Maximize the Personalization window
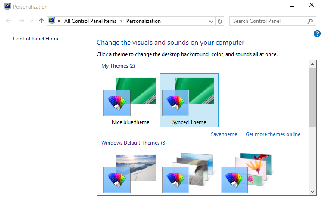The height and width of the screenshot is (207, 322). [292, 5]
